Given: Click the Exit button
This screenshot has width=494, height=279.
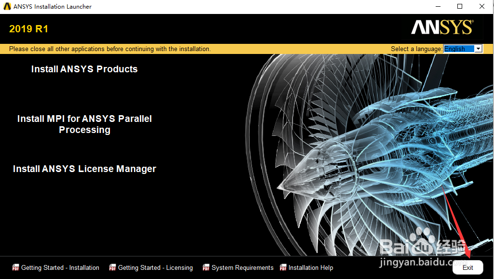Looking at the screenshot, I should pyautogui.click(x=467, y=267).
